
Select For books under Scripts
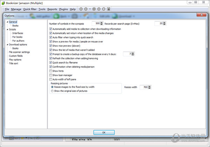click(x=17, y=37)
